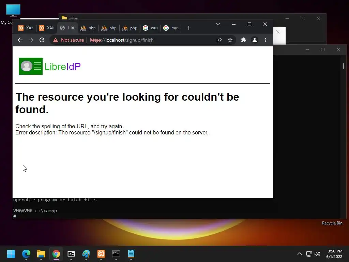Switch to the first XAMPP tab

pos(25,28)
